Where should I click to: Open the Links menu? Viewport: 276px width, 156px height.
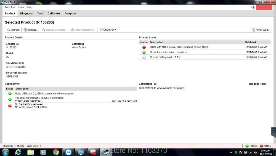(21, 7)
